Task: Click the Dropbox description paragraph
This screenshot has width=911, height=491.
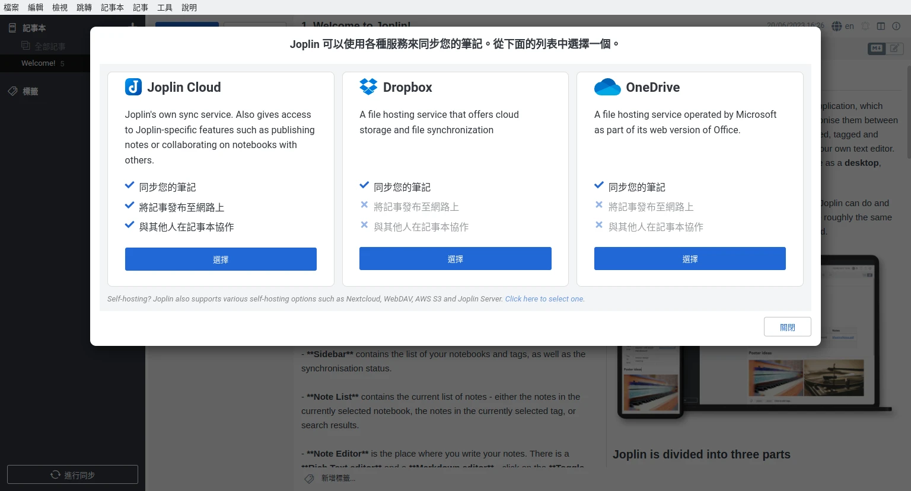Action: coord(439,122)
